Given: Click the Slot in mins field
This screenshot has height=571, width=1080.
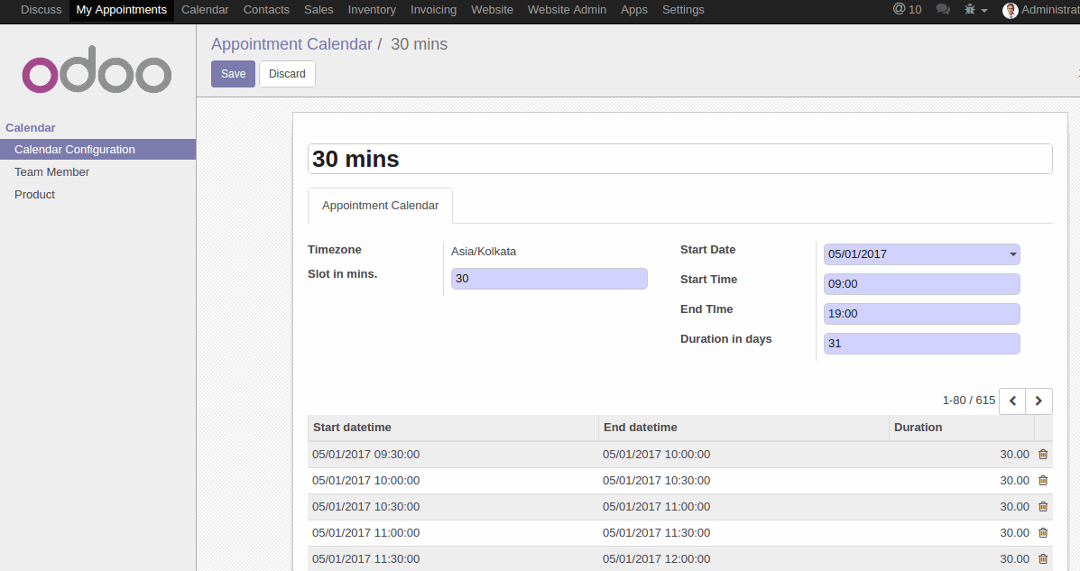Looking at the screenshot, I should click(x=549, y=278).
